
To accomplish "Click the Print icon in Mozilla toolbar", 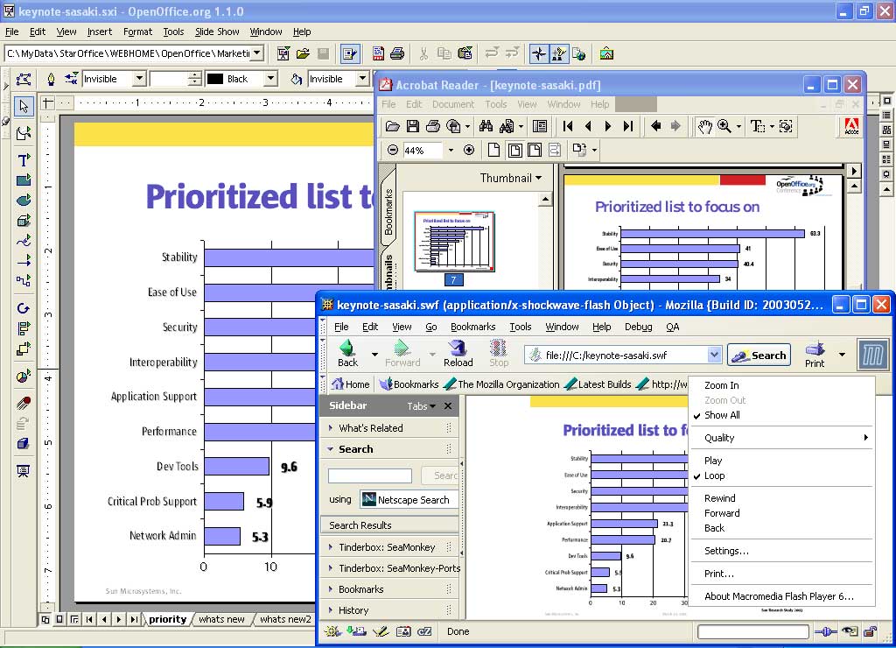I will point(815,353).
